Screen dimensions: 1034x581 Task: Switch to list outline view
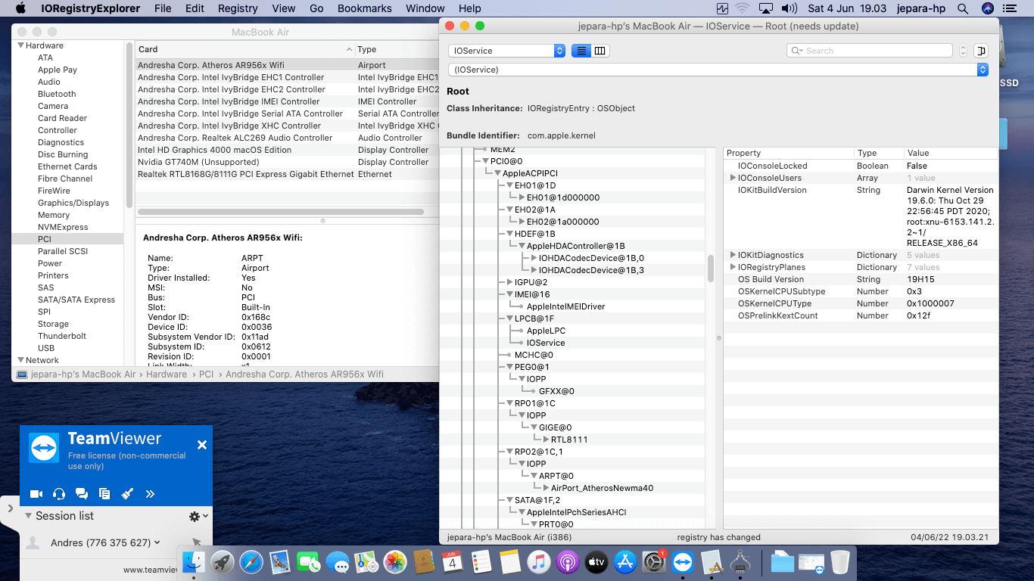581,51
